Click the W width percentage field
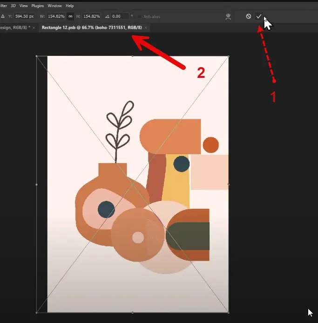318x323 pixels. pyautogui.click(x=57, y=16)
